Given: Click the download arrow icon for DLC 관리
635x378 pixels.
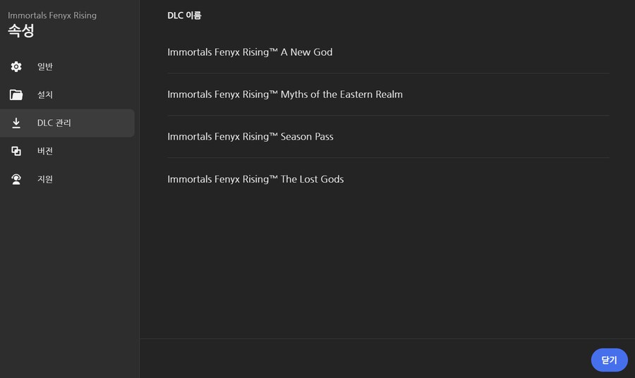Looking at the screenshot, I should 16,123.
